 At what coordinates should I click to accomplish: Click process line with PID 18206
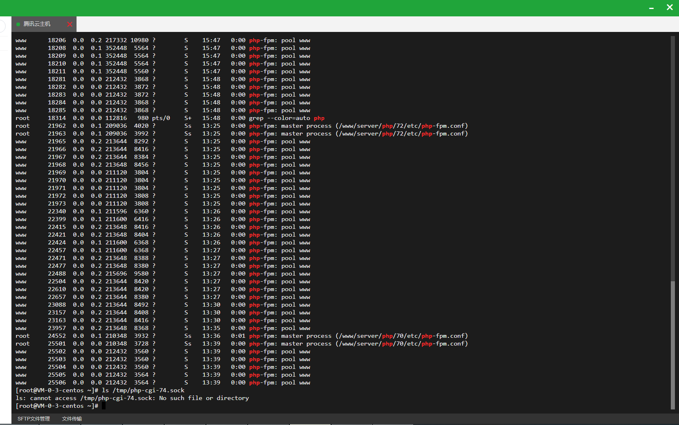click(x=163, y=40)
